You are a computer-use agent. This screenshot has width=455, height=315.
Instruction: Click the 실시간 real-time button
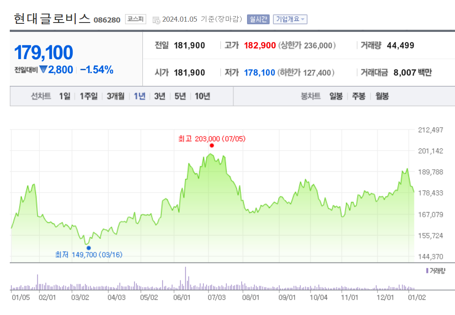pyautogui.click(x=258, y=20)
